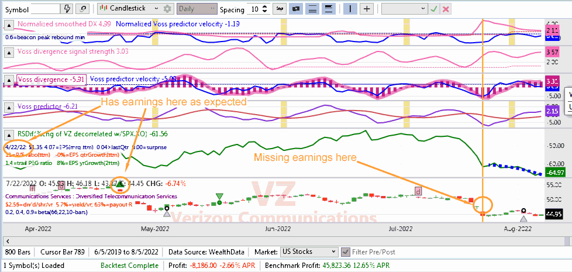Screen dimensions: 572x272
Task: Click the 'Cursor Bar 789' status entry
Action: (x=63, y=252)
